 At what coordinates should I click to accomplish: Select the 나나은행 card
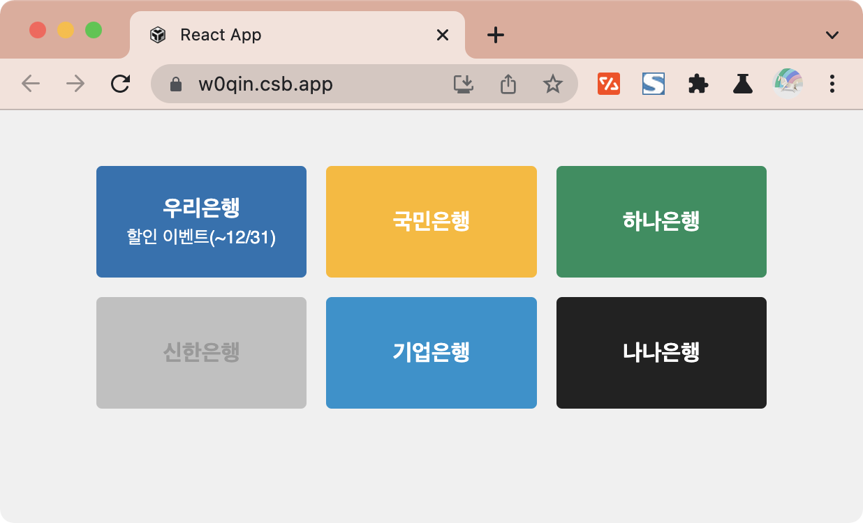[x=661, y=353]
